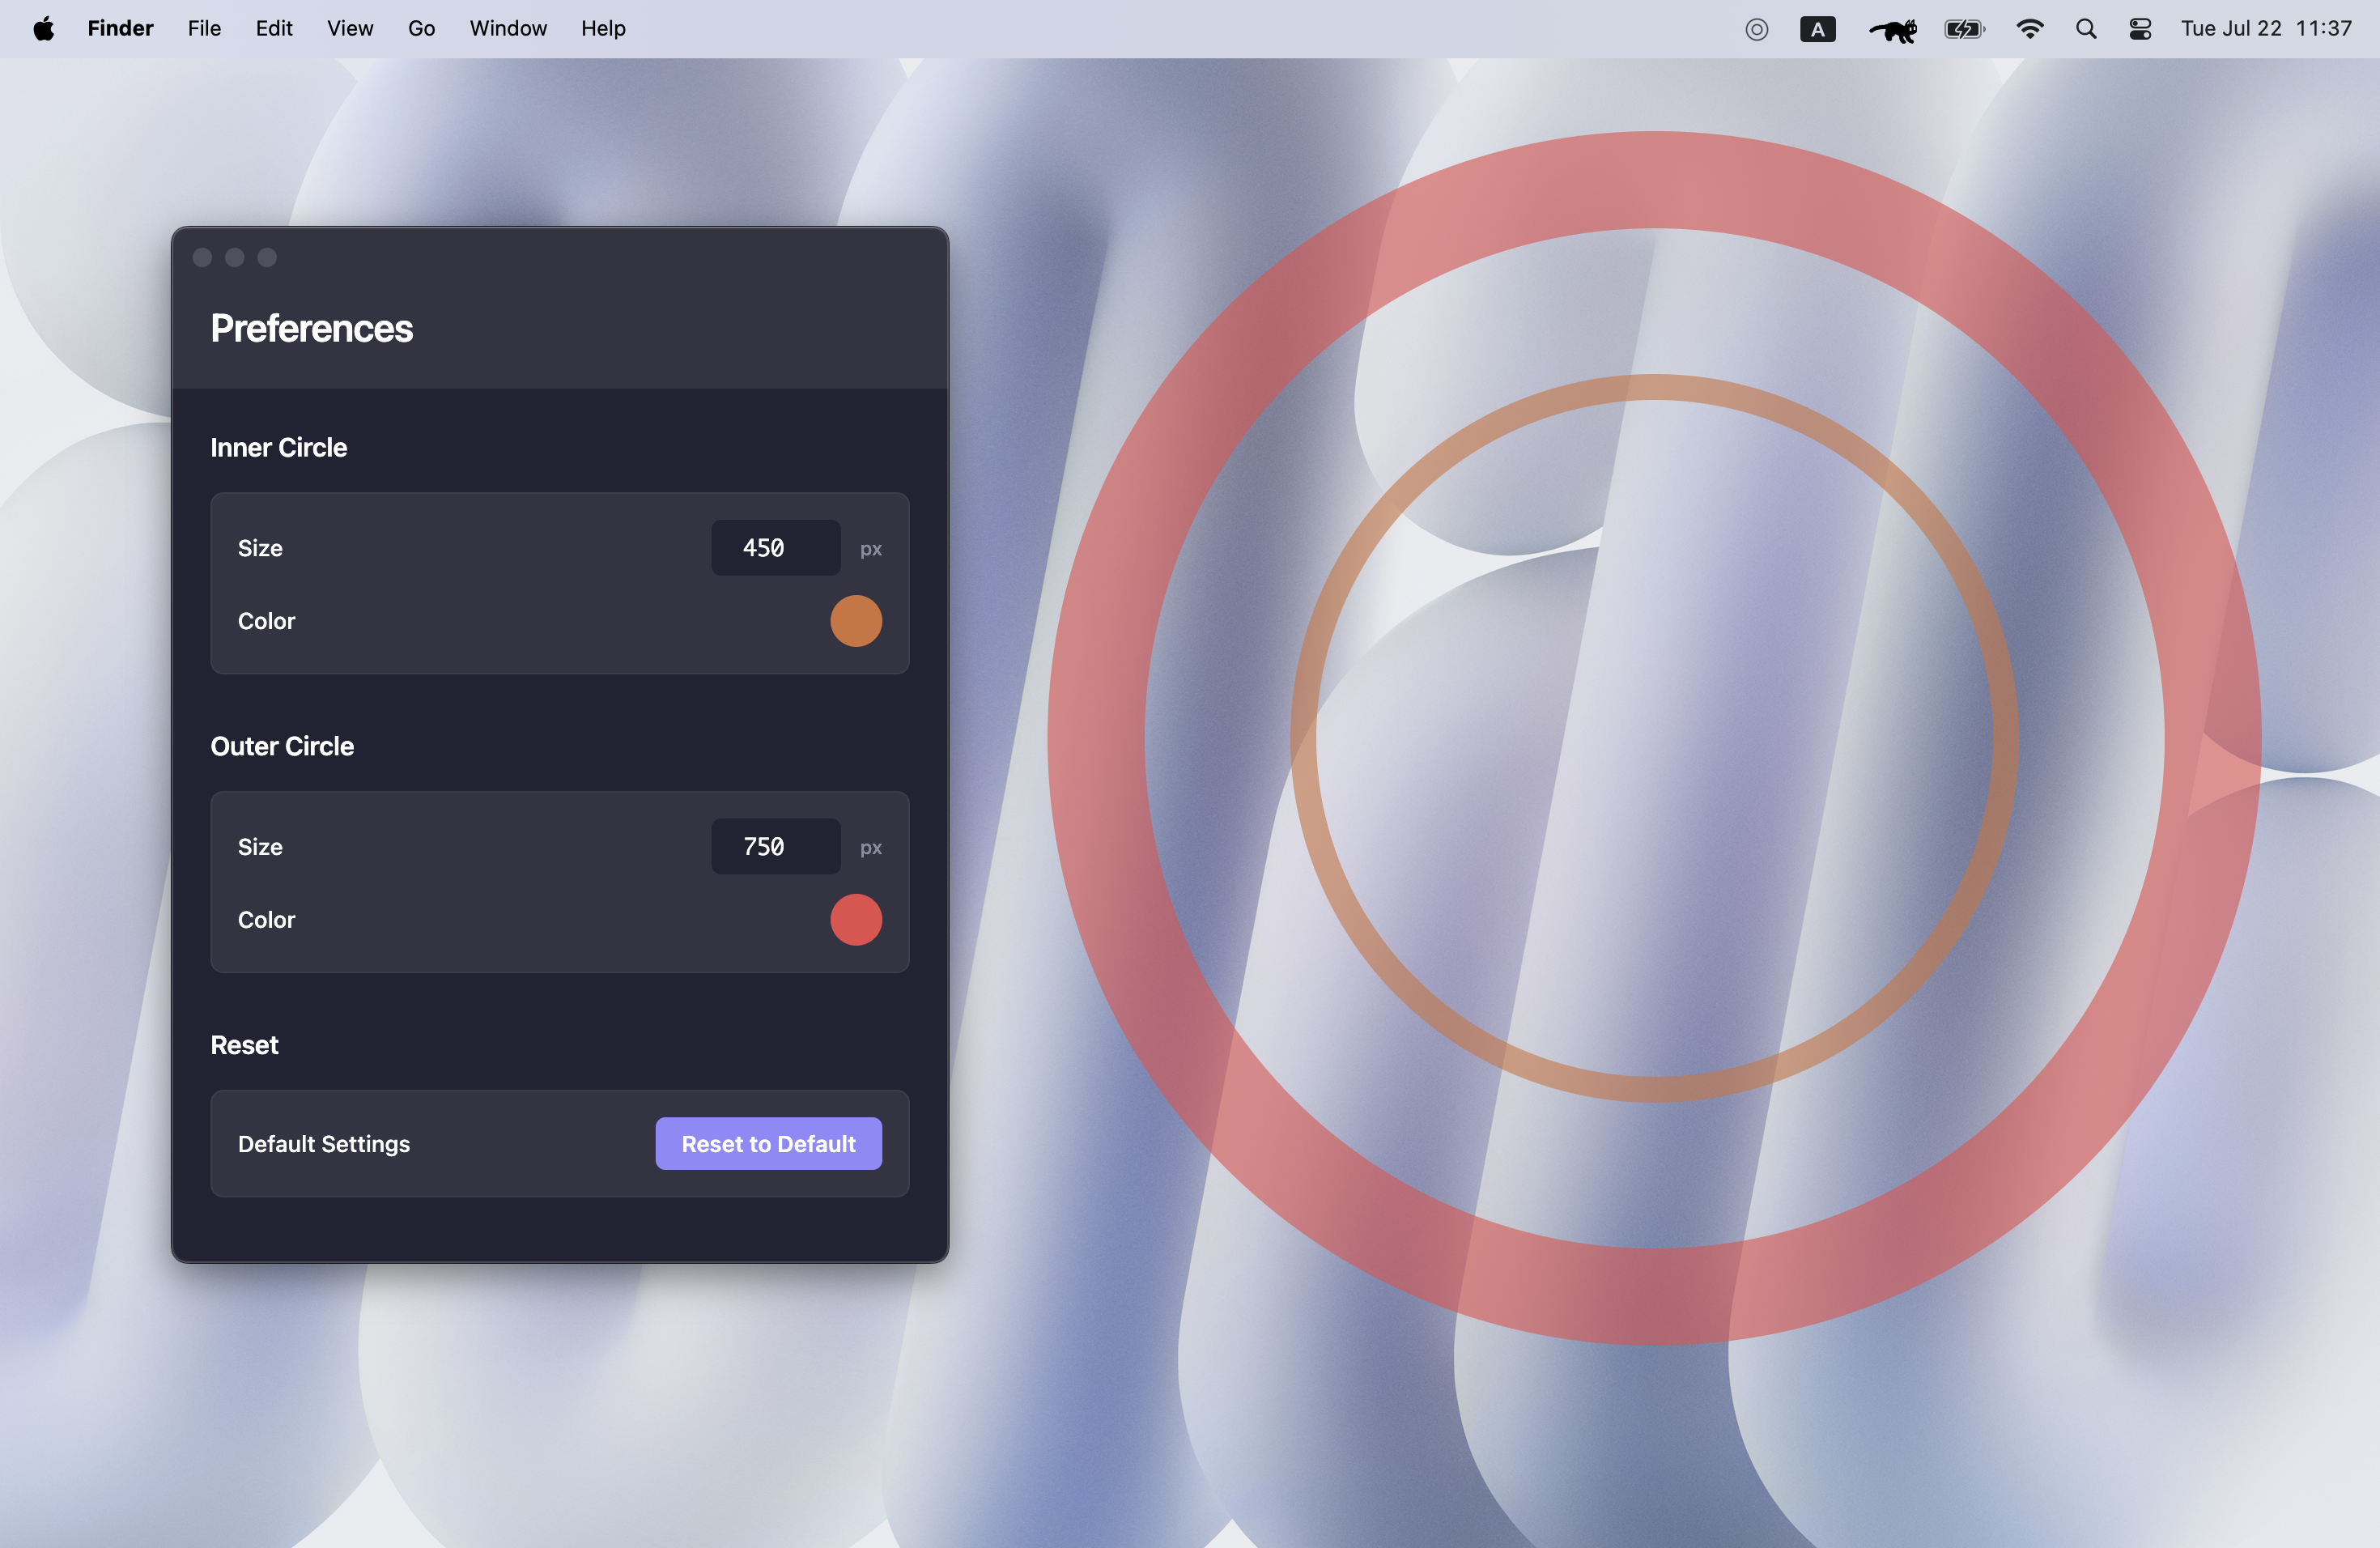This screenshot has height=1548, width=2380.
Task: Open the Wi-Fi status menu
Action: coord(2029,29)
